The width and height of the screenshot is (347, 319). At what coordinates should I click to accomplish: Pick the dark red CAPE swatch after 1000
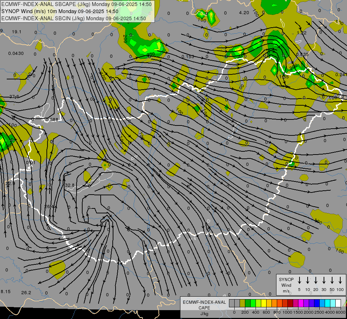coord(291,303)
